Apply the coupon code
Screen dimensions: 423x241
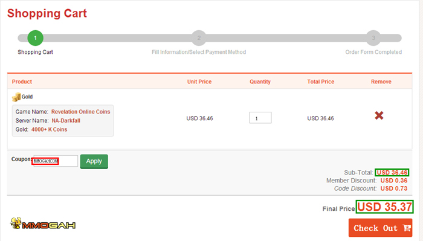(x=94, y=161)
